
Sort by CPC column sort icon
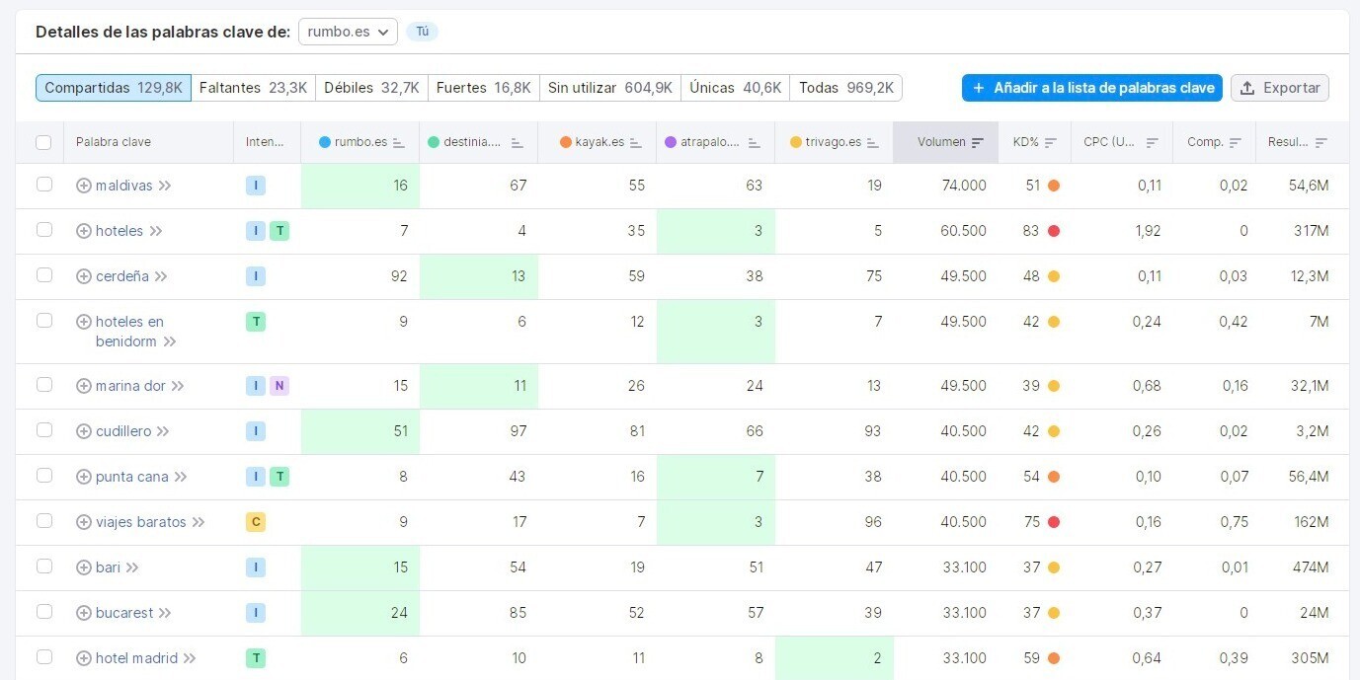pyautogui.click(x=1153, y=142)
